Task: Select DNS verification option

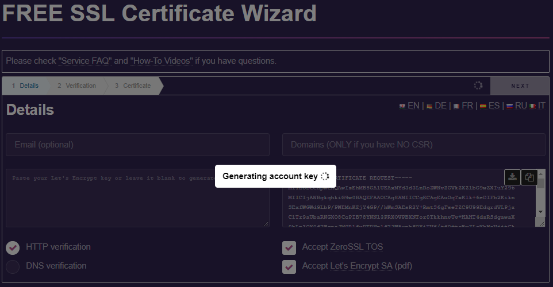Action: click(13, 266)
